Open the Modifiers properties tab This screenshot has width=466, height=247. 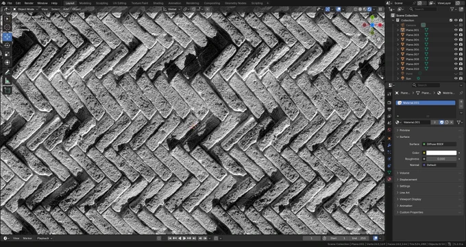click(x=389, y=145)
